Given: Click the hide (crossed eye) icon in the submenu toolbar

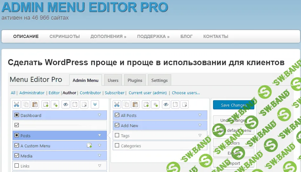Looking at the screenshot, I should 166,105.
